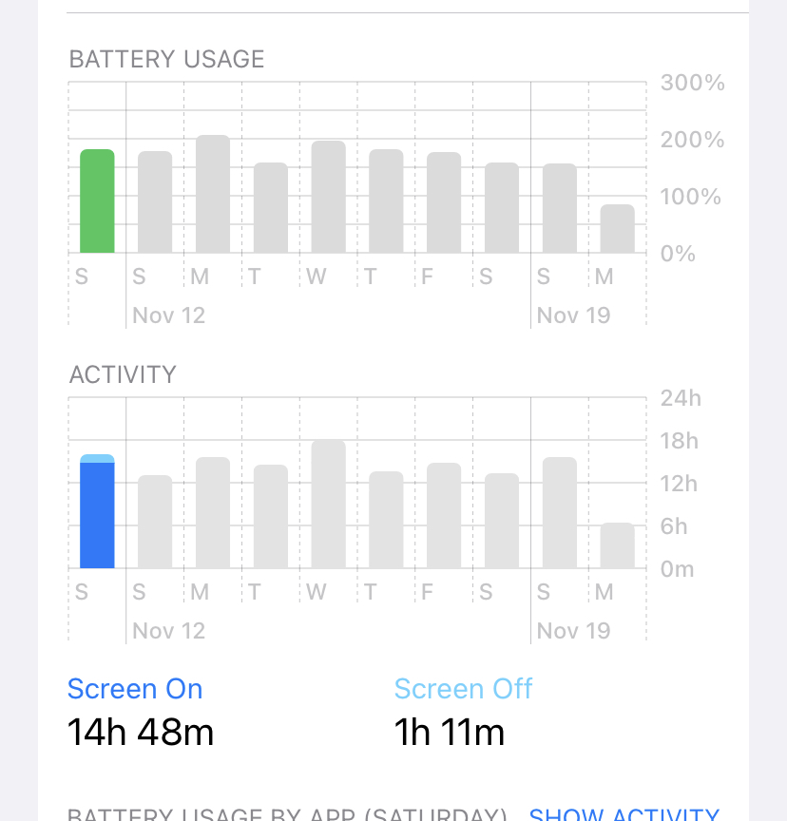Tap Thursday bar in Activity chart

(387, 520)
